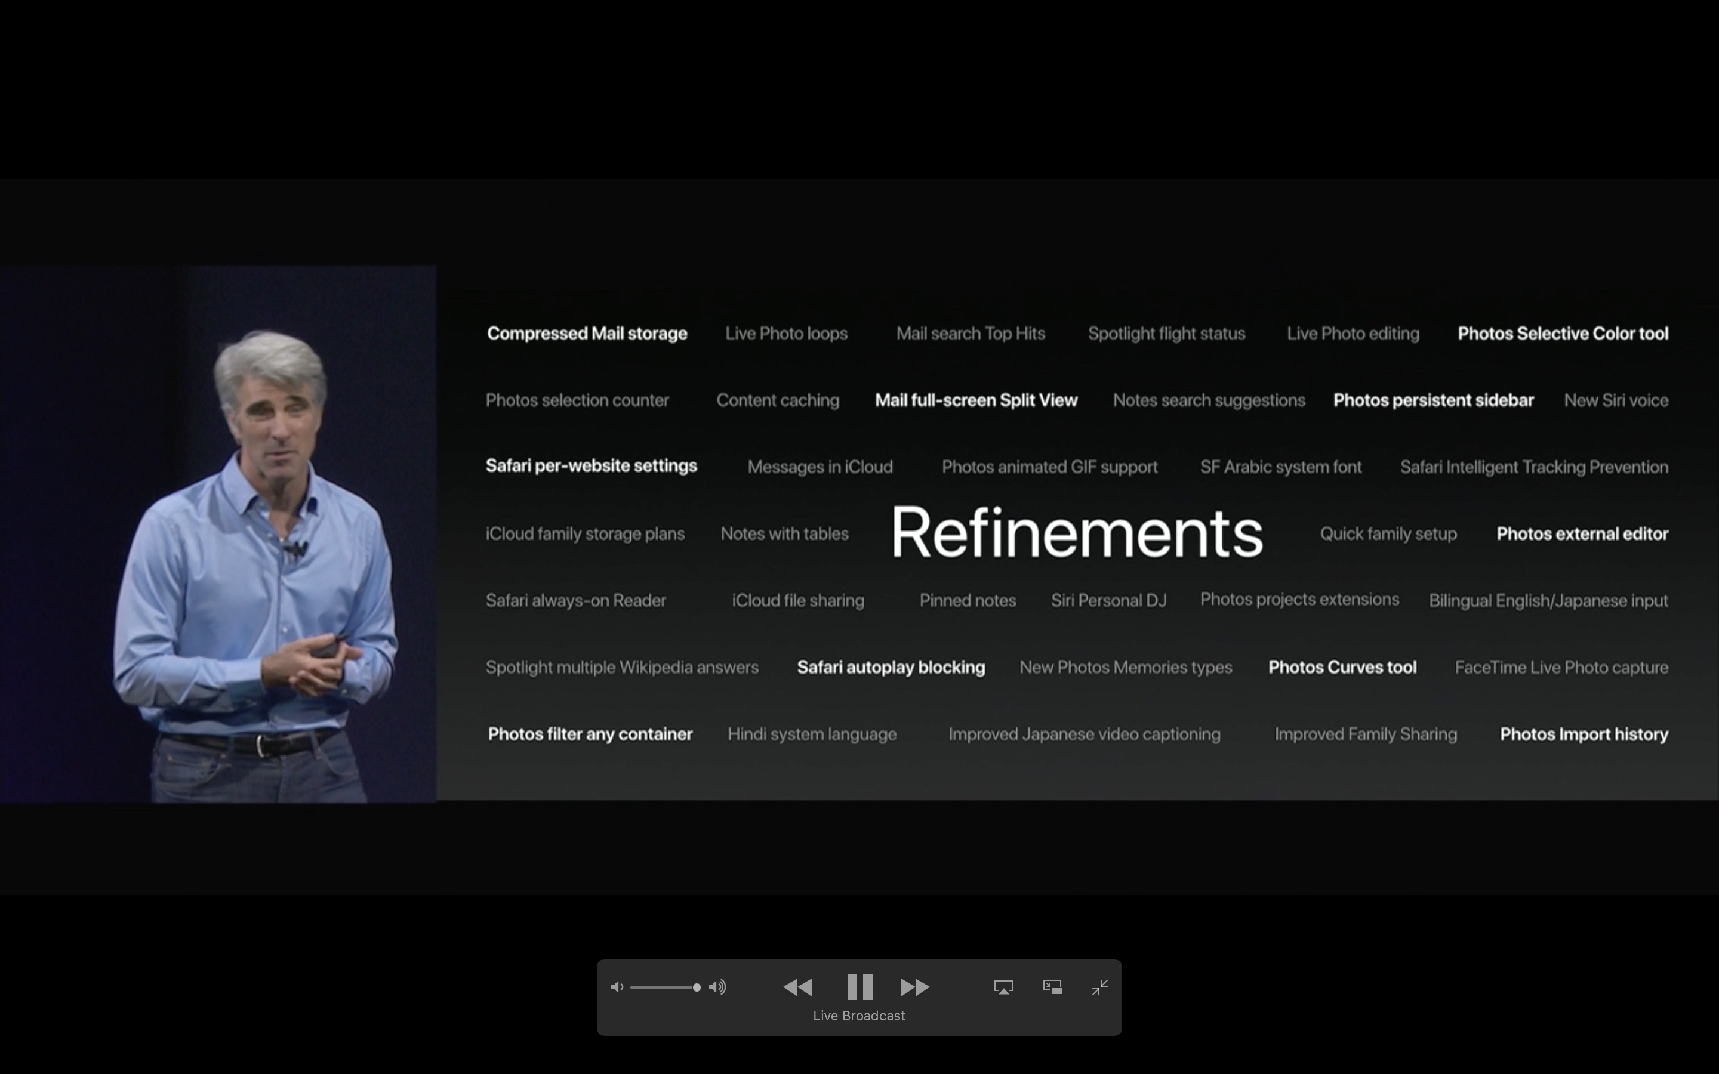Image resolution: width=1719 pixels, height=1074 pixels.
Task: Click the presenter video frame
Action: (x=218, y=534)
